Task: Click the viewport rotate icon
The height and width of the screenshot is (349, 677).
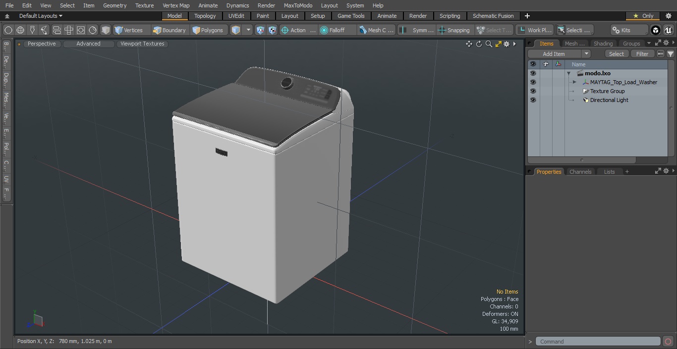Action: click(479, 44)
